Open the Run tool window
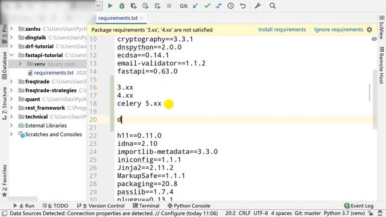386x217 pixels. point(24,206)
